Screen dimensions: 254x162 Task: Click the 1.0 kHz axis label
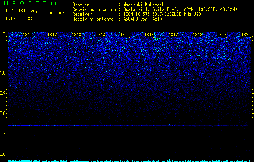point(3,73)
